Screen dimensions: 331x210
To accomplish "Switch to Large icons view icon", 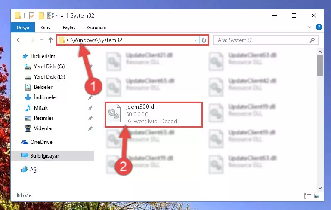I will tap(317, 196).
